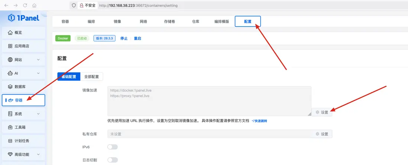
Task: Click the browser address bar URL
Action: 138,5
